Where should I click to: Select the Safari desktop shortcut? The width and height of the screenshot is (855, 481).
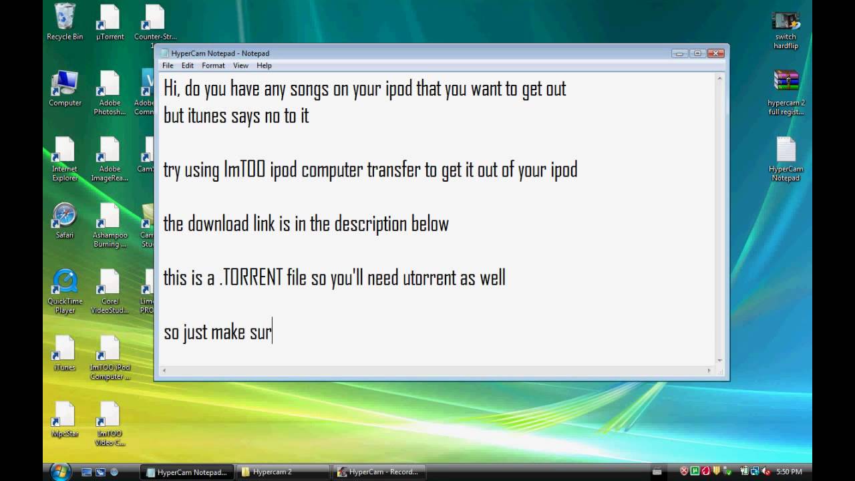click(x=65, y=220)
